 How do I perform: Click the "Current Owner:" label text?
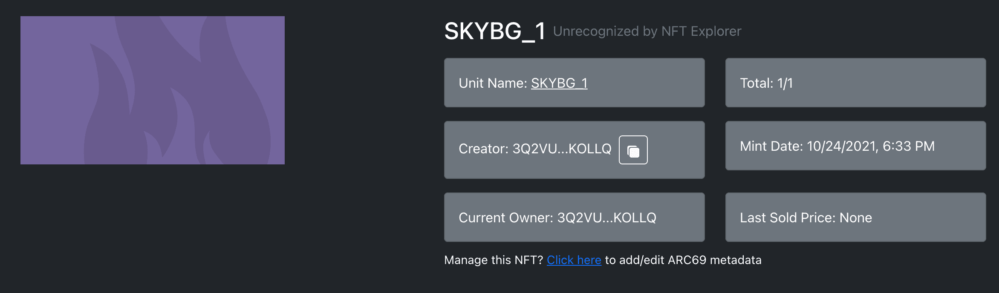(506, 218)
